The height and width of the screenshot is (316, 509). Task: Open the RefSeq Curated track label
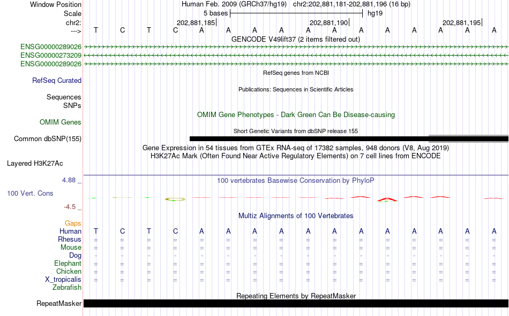point(56,80)
